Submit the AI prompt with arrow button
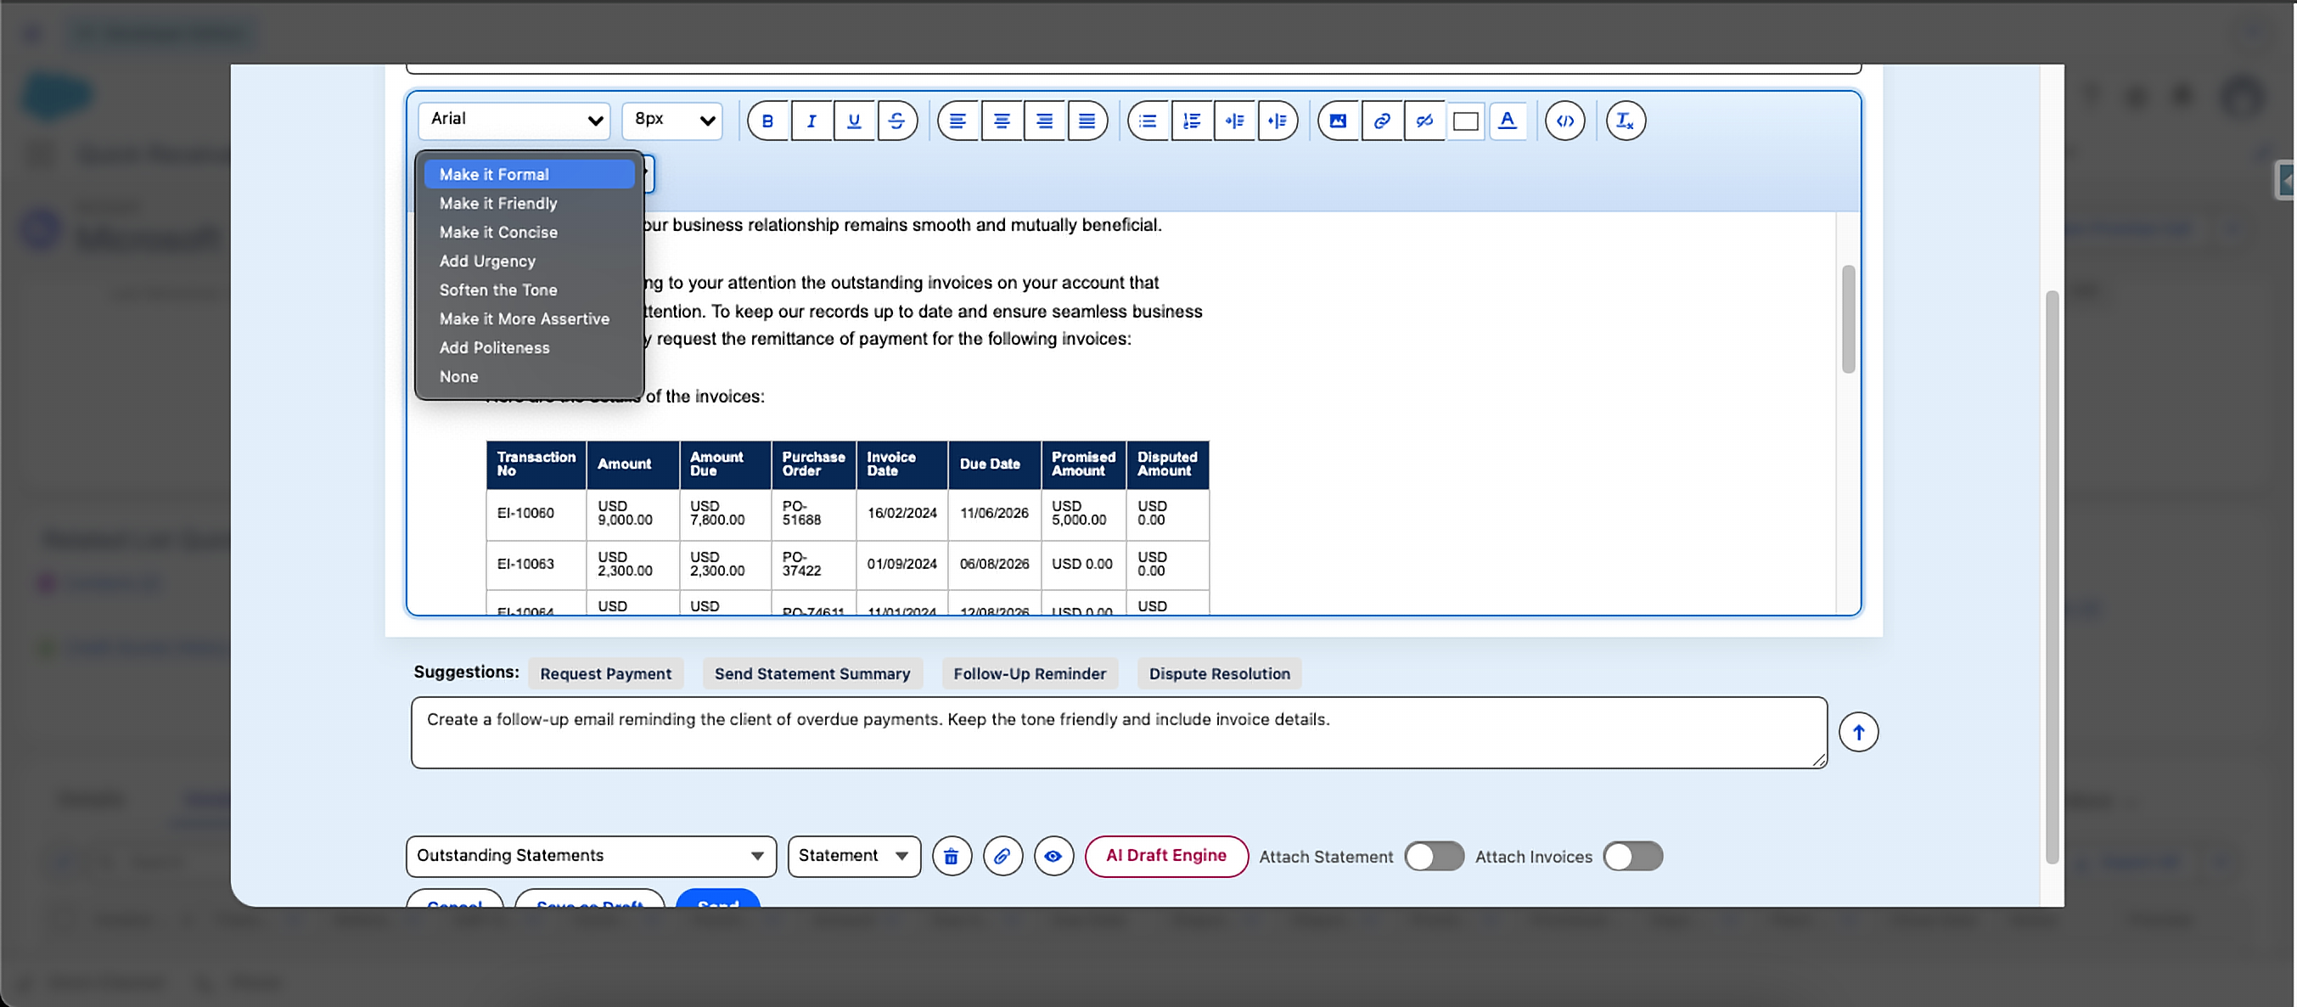 [1859, 732]
